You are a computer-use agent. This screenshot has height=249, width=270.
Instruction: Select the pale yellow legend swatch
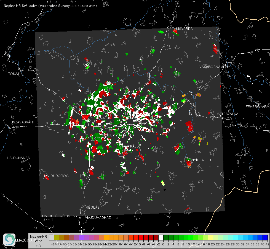211,237
